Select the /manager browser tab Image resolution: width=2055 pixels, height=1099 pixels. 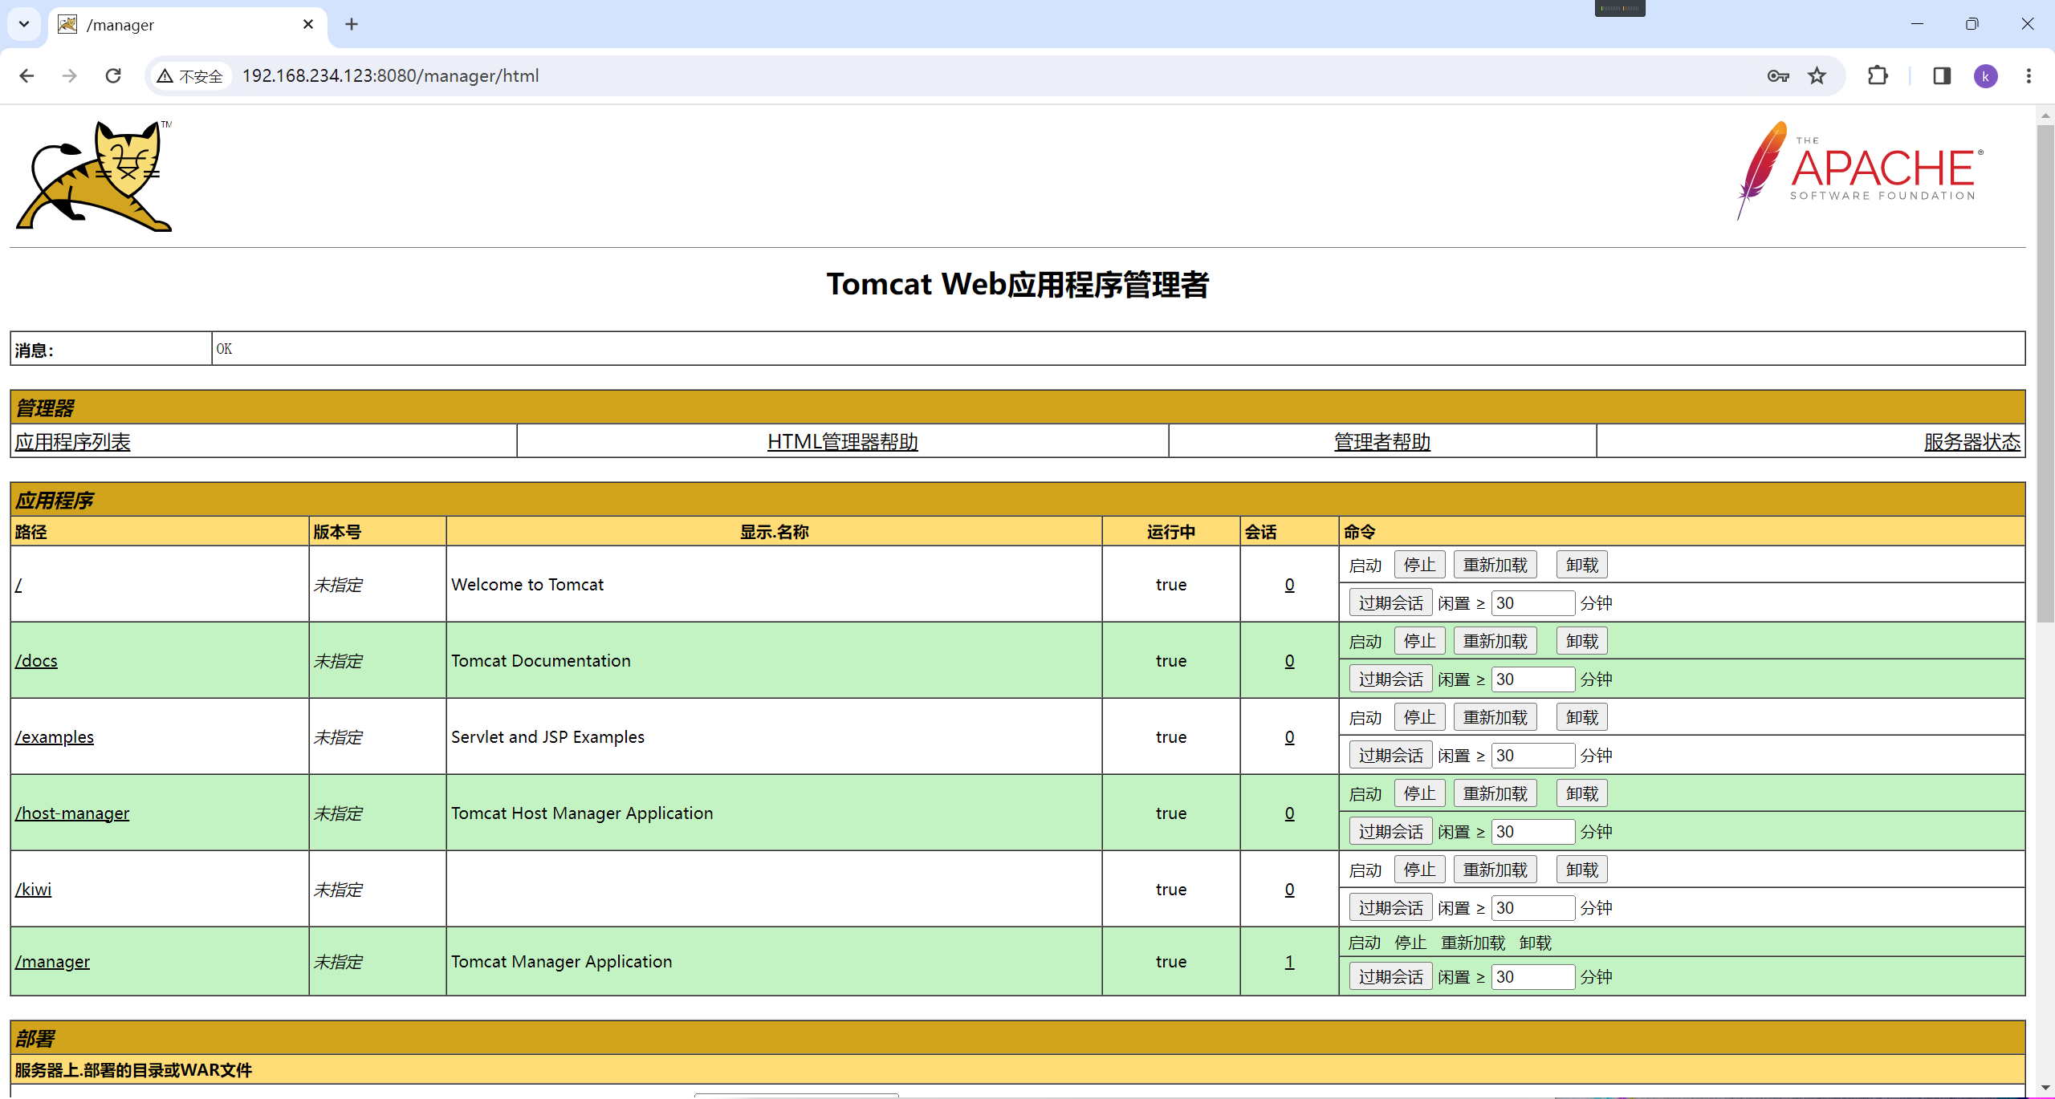click(188, 25)
